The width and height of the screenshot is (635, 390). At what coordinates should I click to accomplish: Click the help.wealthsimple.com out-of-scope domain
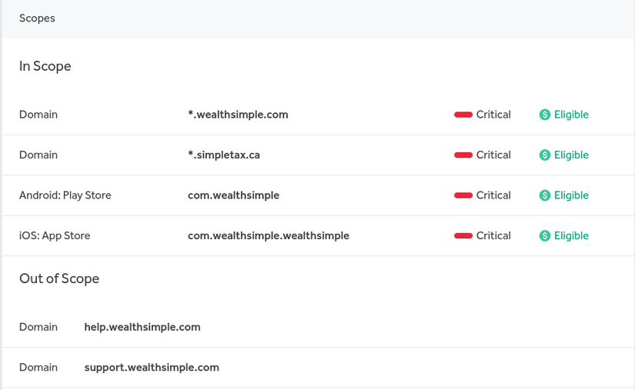(142, 327)
